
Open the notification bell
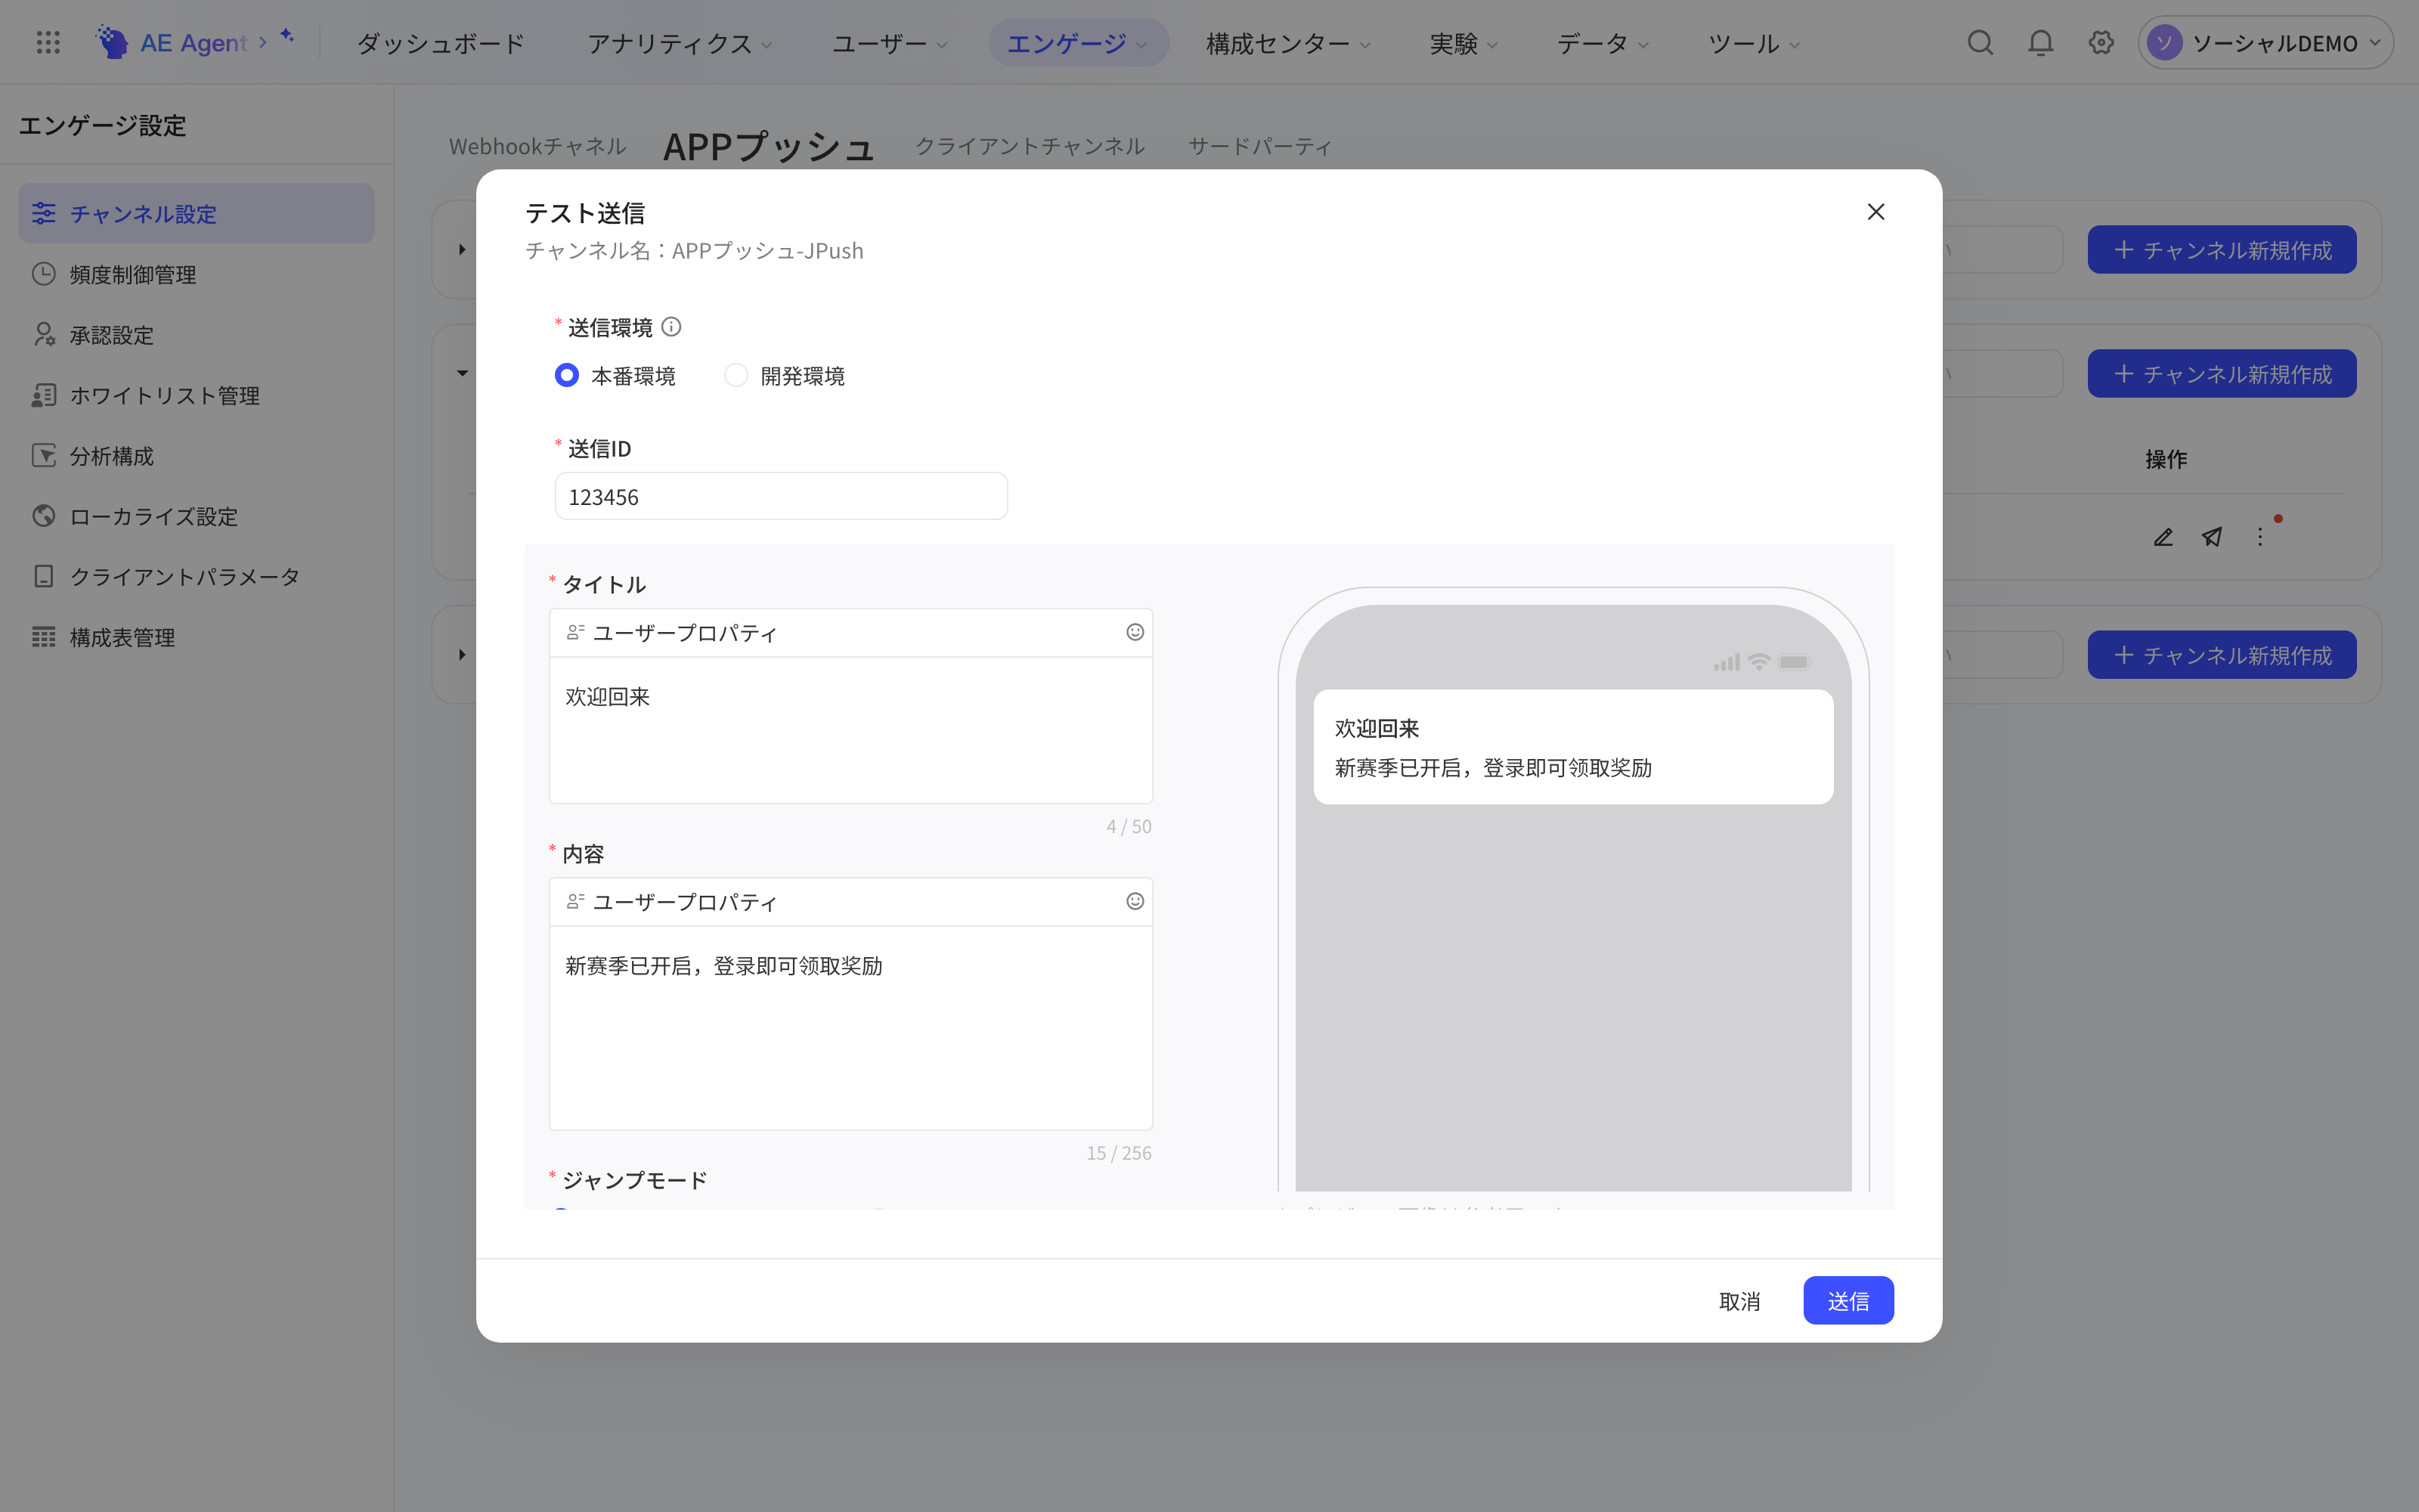(2040, 42)
